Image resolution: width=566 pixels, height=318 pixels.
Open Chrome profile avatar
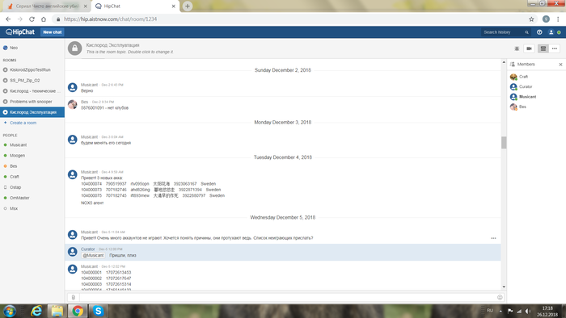546,19
